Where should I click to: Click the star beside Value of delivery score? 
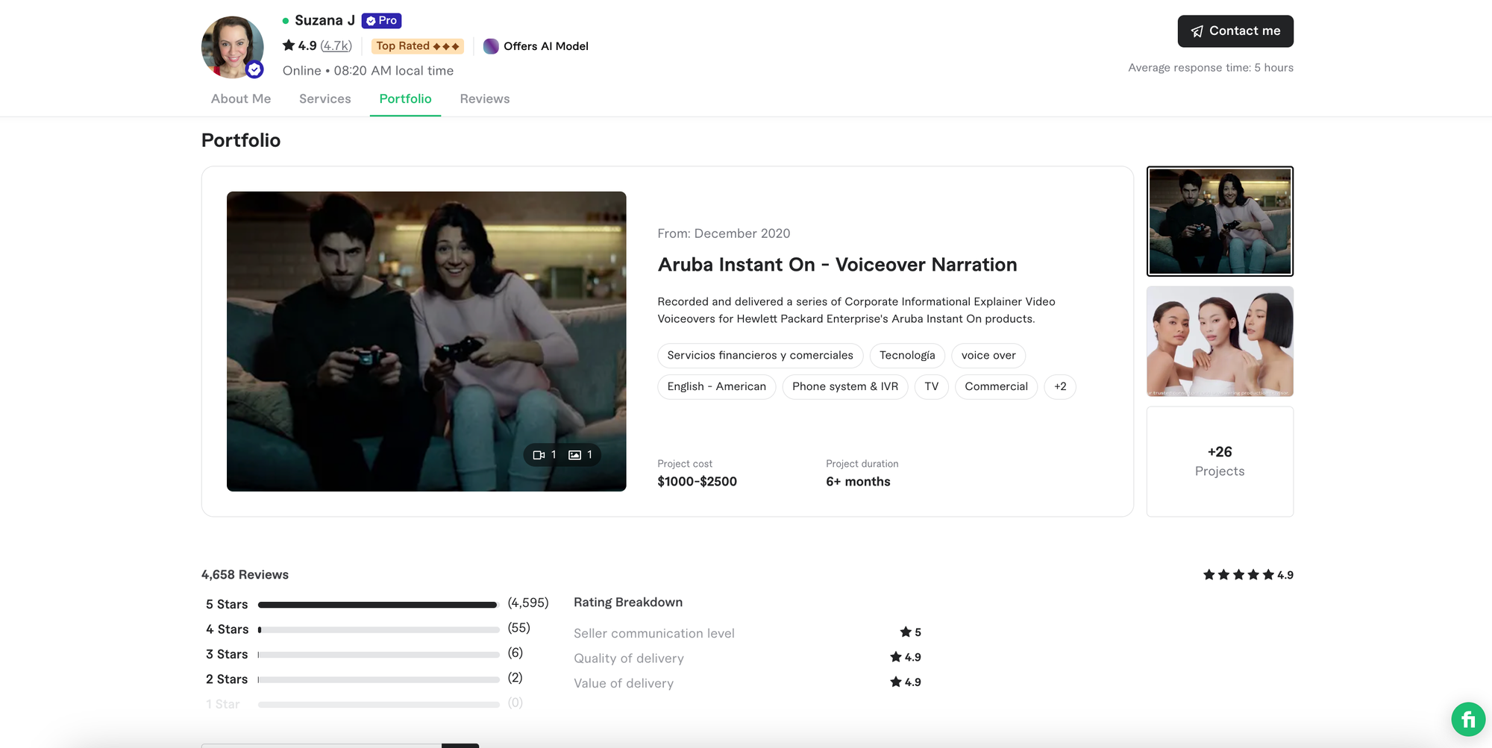(x=896, y=682)
